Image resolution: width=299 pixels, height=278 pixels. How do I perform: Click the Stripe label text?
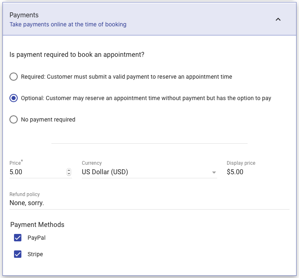(x=35, y=254)
